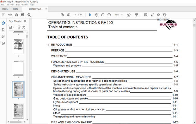
Task: Click the upload to cloud icon
Action: [16, 15]
